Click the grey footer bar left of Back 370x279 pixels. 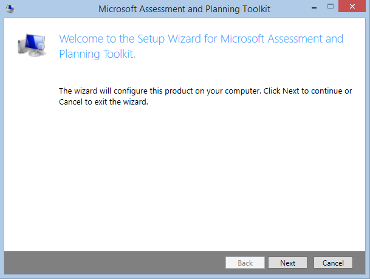point(109,263)
